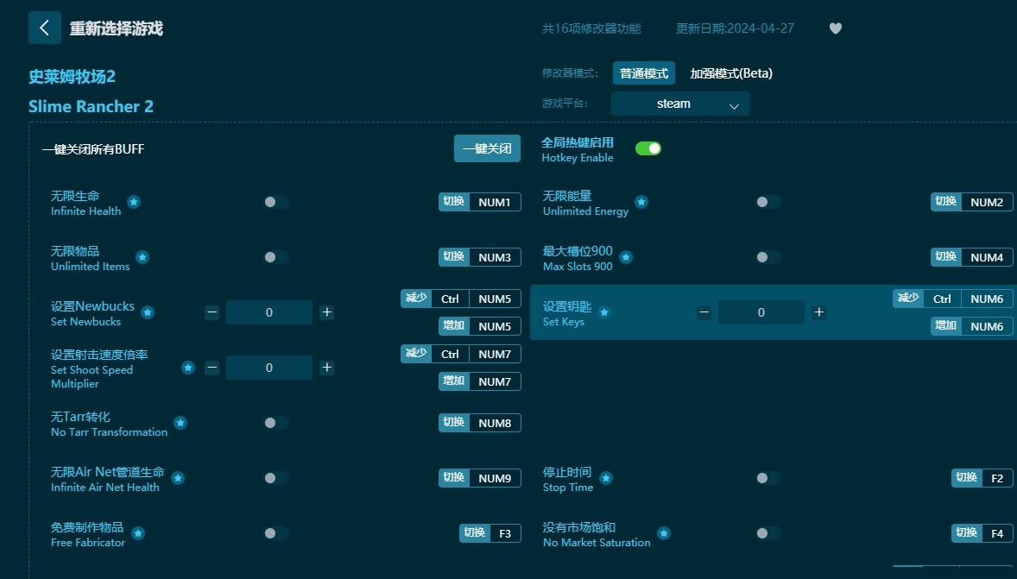Click the star next to Max Slots 900
Screen dimensions: 1017x579
(x=625, y=257)
